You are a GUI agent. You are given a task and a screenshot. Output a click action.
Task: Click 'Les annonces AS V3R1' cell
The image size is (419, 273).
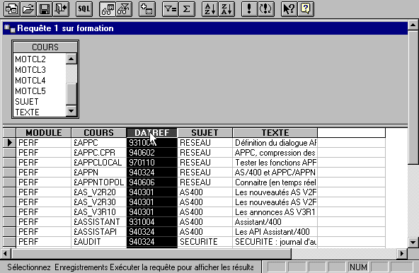275,212
